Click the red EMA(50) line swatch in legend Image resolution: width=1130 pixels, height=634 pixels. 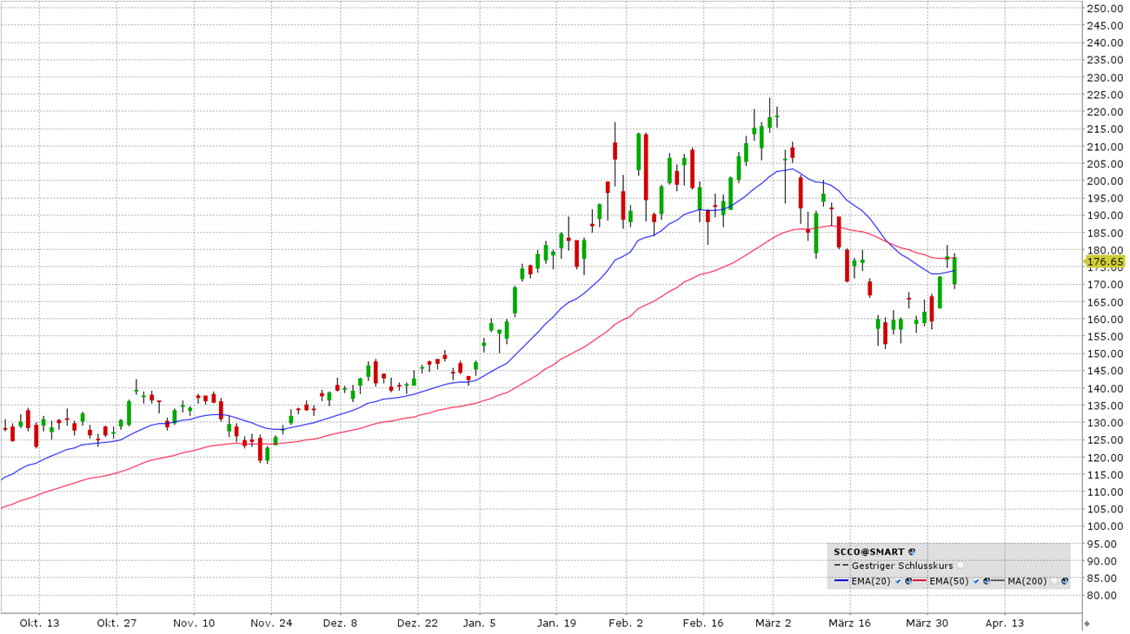click(920, 580)
